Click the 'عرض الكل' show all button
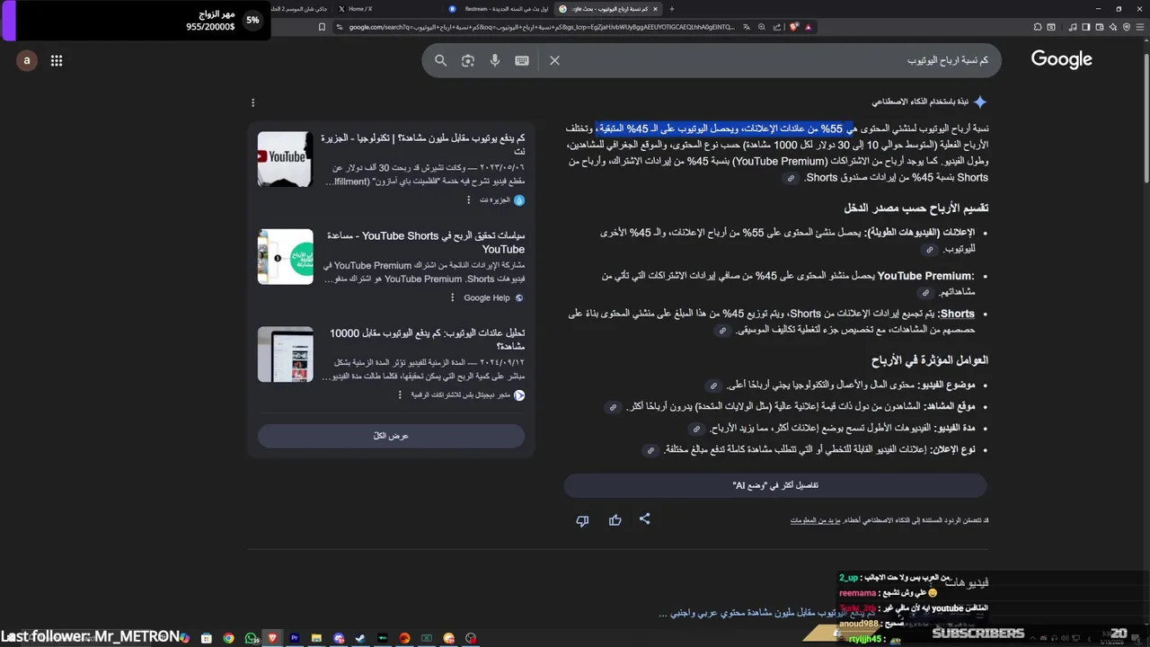 pyautogui.click(x=391, y=436)
